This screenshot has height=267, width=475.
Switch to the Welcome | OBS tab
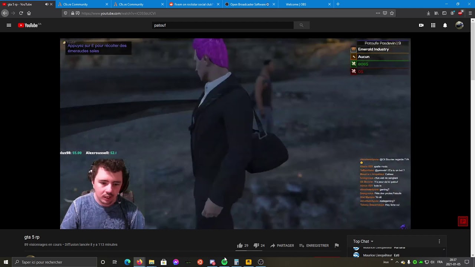pos(305,4)
